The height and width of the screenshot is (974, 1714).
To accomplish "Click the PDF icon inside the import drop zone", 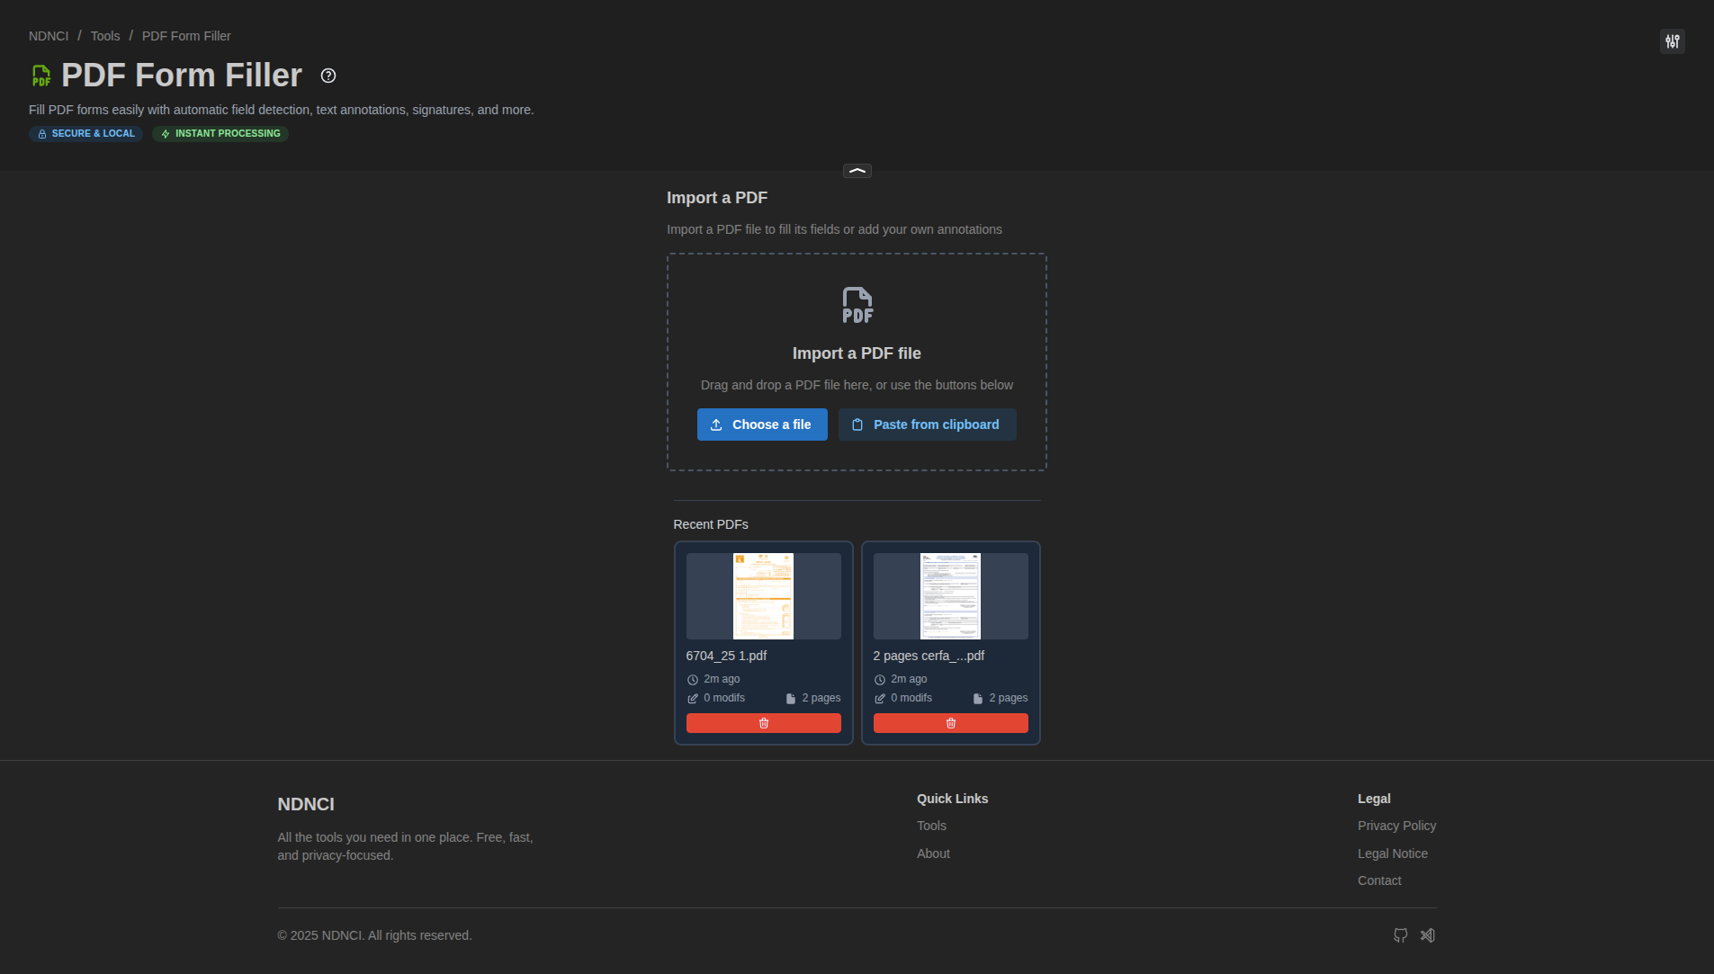I will [856, 304].
